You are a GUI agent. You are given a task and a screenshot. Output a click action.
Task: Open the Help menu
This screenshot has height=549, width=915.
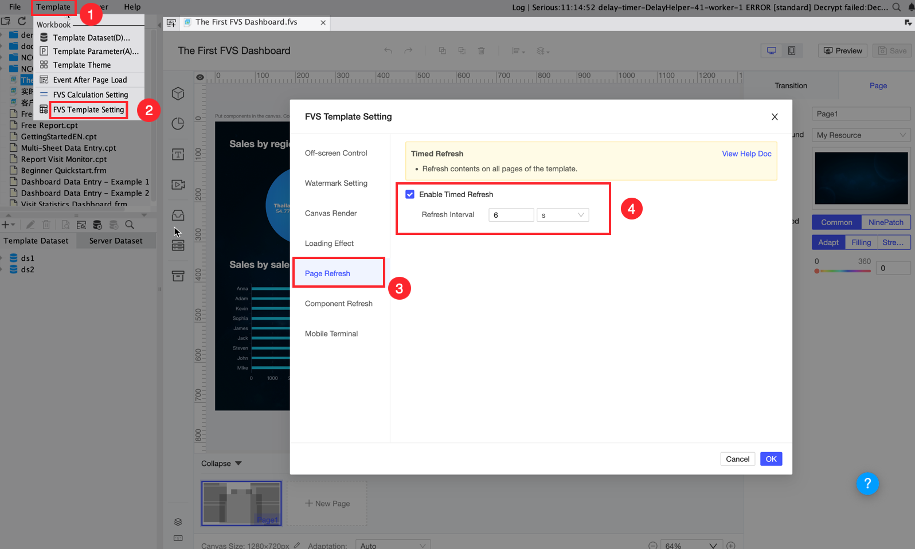tap(132, 7)
